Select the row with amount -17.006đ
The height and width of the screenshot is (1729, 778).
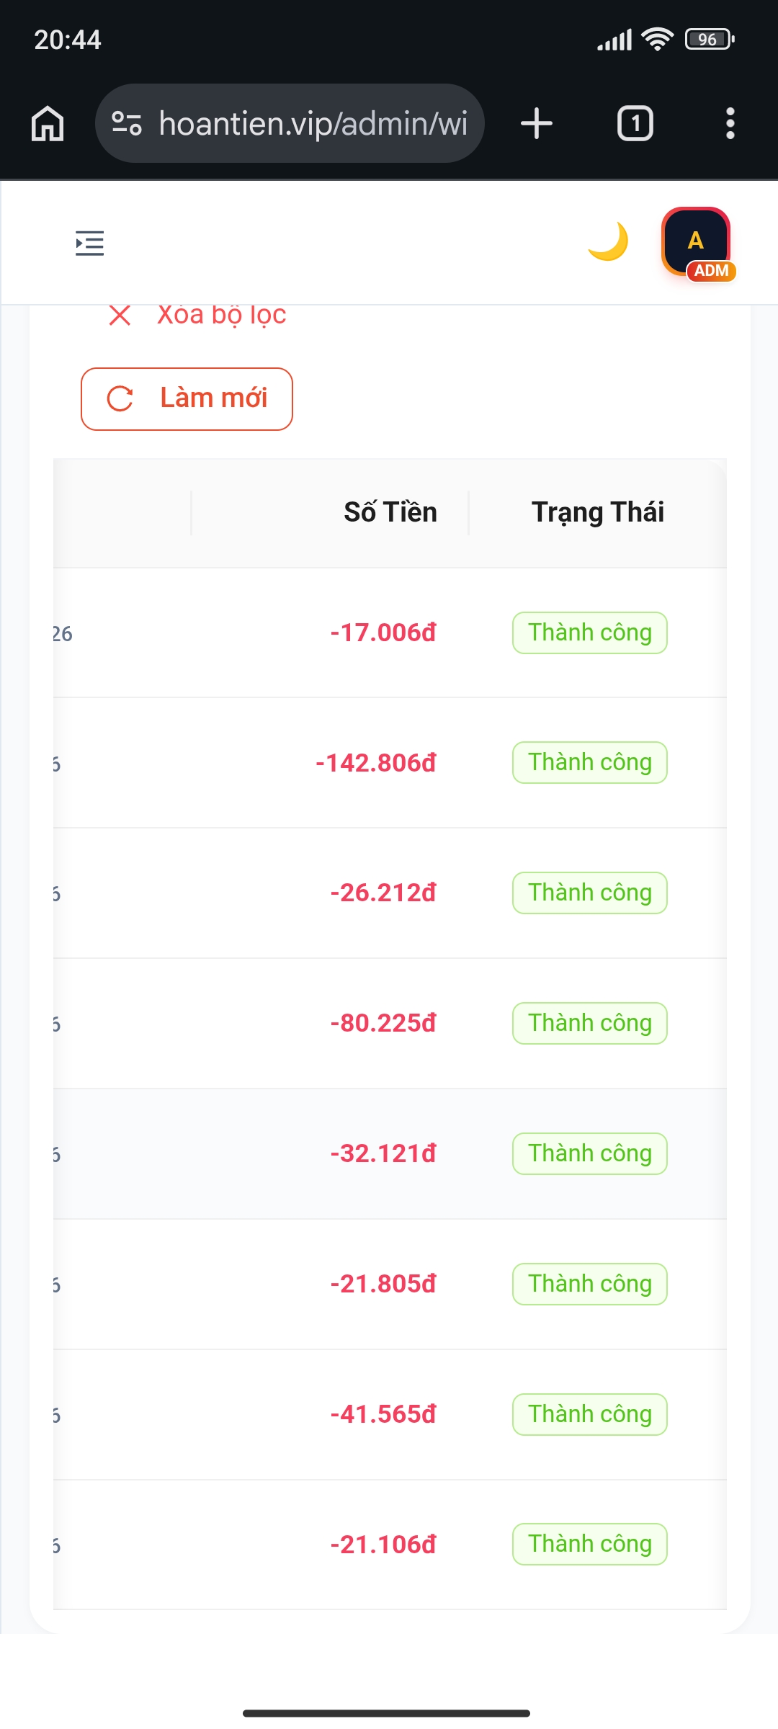[390, 633]
